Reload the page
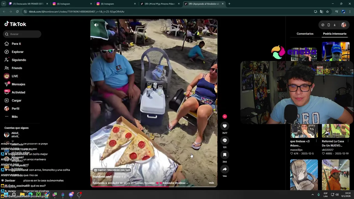This screenshot has width=354, height=199. (x=17, y=12)
